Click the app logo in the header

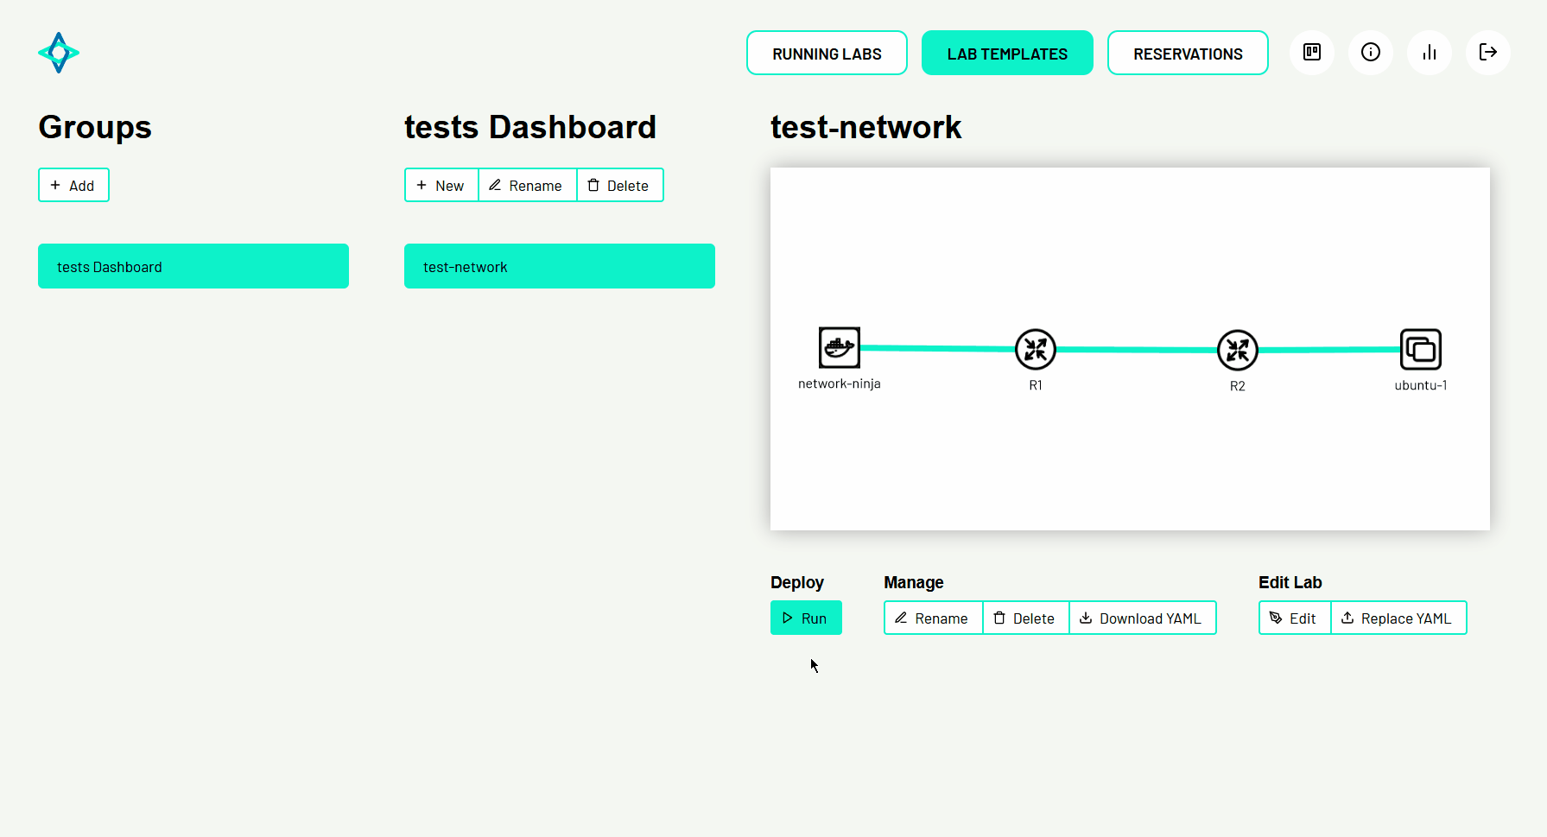tap(59, 53)
